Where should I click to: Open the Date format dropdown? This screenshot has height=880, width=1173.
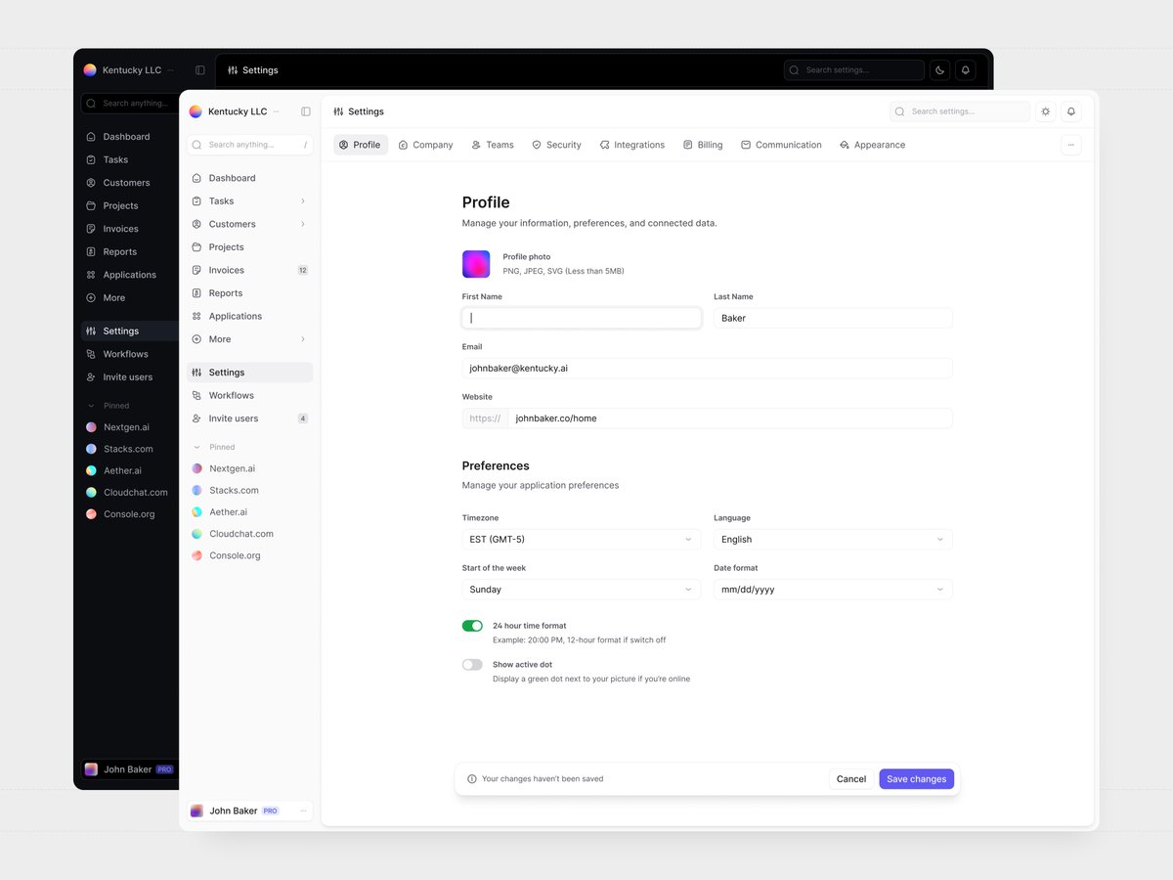click(833, 590)
